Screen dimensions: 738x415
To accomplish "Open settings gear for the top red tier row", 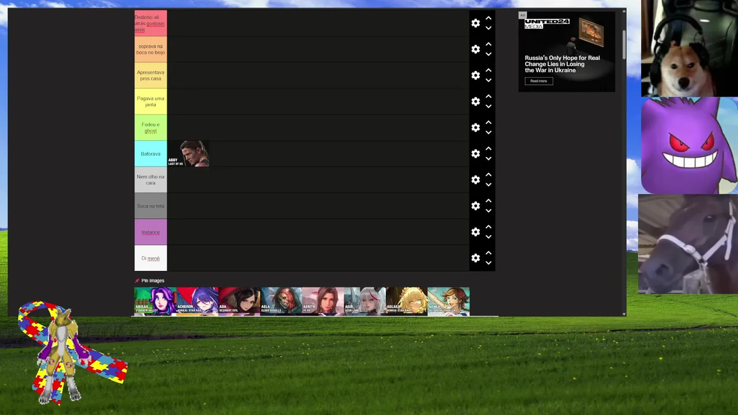I will click(476, 23).
